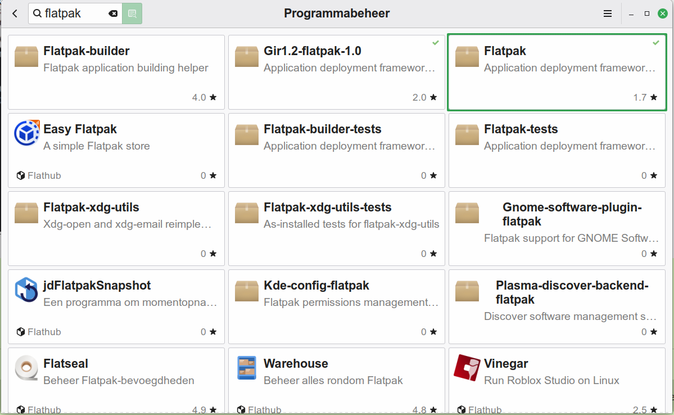Click the Flatpak-xdg-utils-tests package icon
The width and height of the screenshot is (674, 415).
pos(247,213)
